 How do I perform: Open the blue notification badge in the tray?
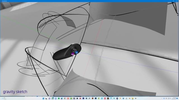pos(177,98)
